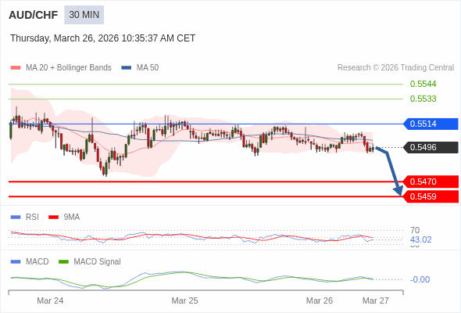Click the Mar 24 date axis label
The width and height of the screenshot is (461, 313).
point(50,300)
